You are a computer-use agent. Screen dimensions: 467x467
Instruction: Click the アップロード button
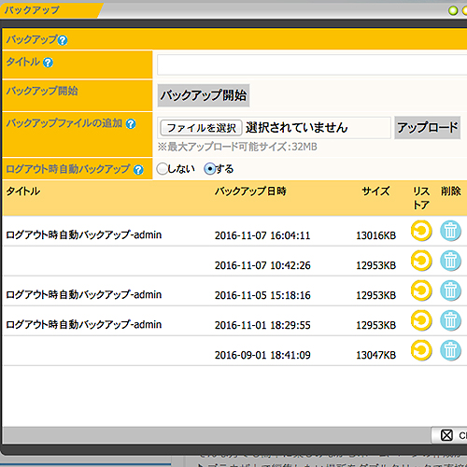427,127
